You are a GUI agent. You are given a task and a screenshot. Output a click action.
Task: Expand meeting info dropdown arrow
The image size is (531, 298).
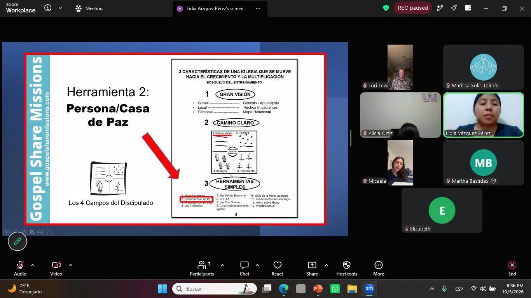point(60,8)
